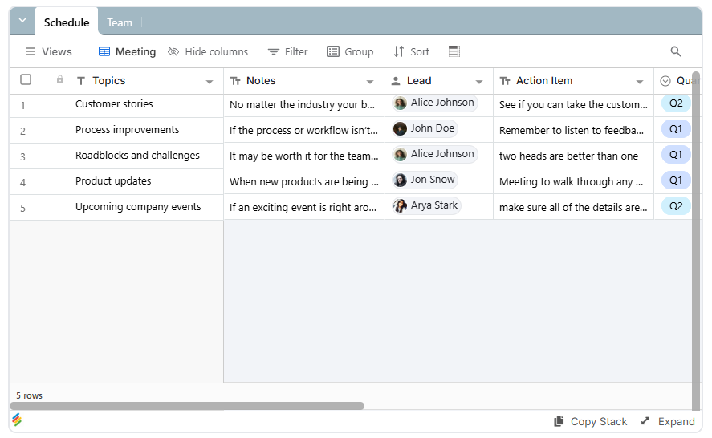Click the note starting 'If an exciting event'
Viewport: 712px width, 438px height.
303,208
